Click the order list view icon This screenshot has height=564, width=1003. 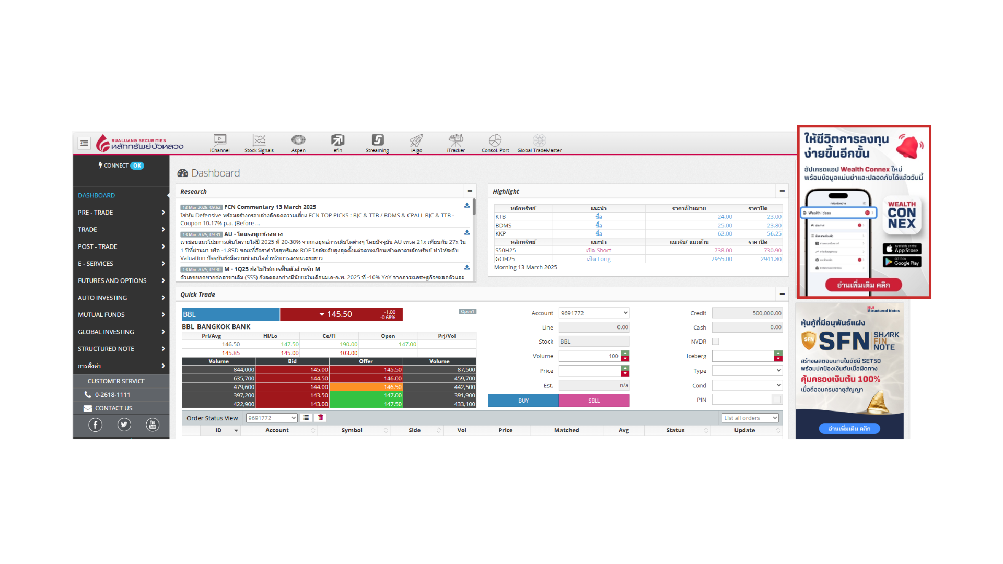click(306, 418)
